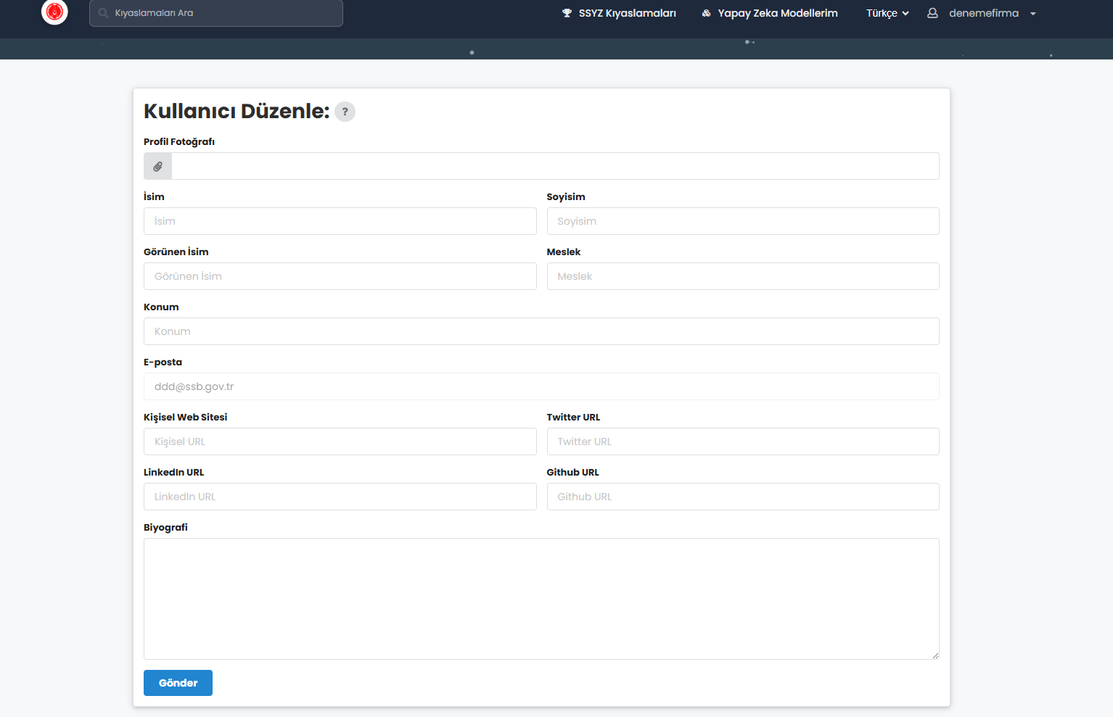Click the paperclip attachment icon
This screenshot has width=1113, height=717.
(x=157, y=167)
